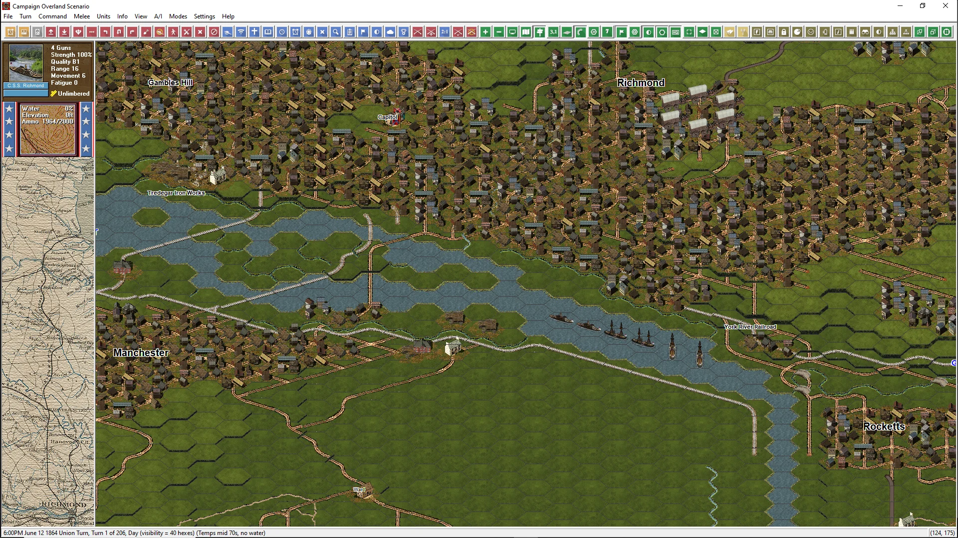Expand the A/I menu

(158, 16)
